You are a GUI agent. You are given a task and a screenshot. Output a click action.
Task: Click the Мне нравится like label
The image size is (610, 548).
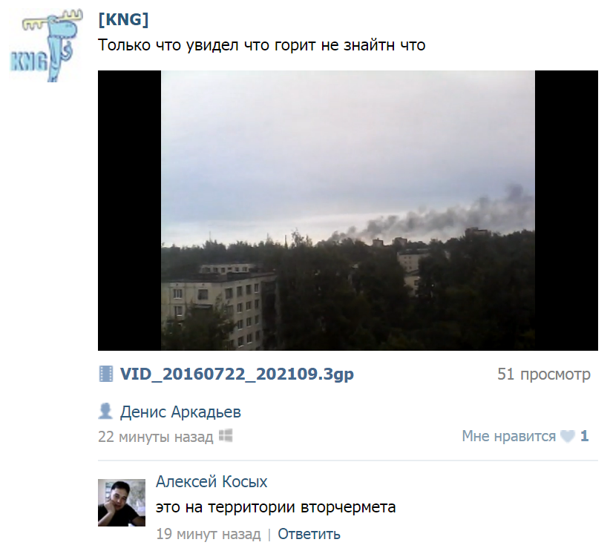point(509,436)
